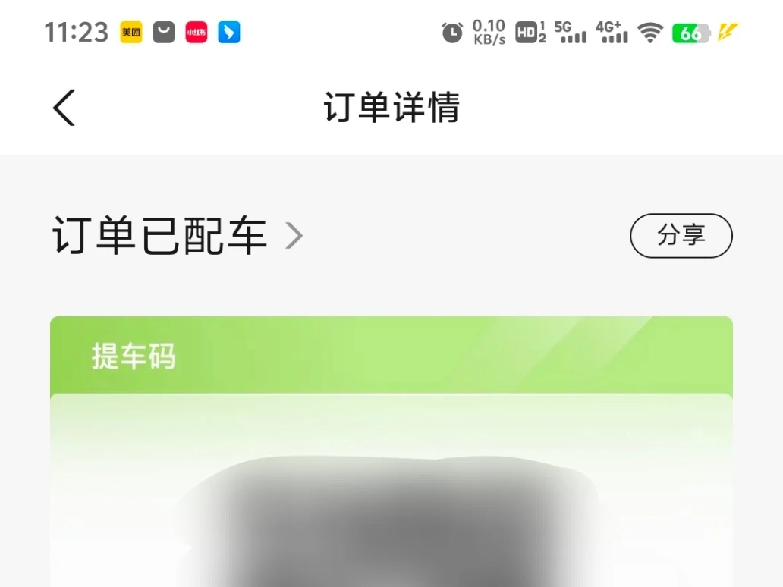Tap the yellow charging lightning icon

click(x=727, y=32)
